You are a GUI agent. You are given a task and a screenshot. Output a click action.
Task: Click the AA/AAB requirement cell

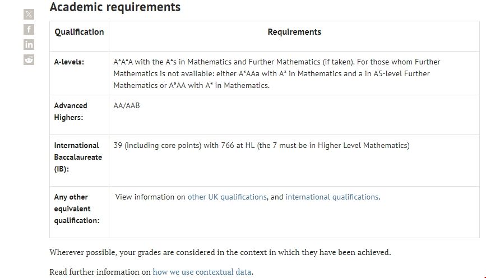pyautogui.click(x=127, y=105)
